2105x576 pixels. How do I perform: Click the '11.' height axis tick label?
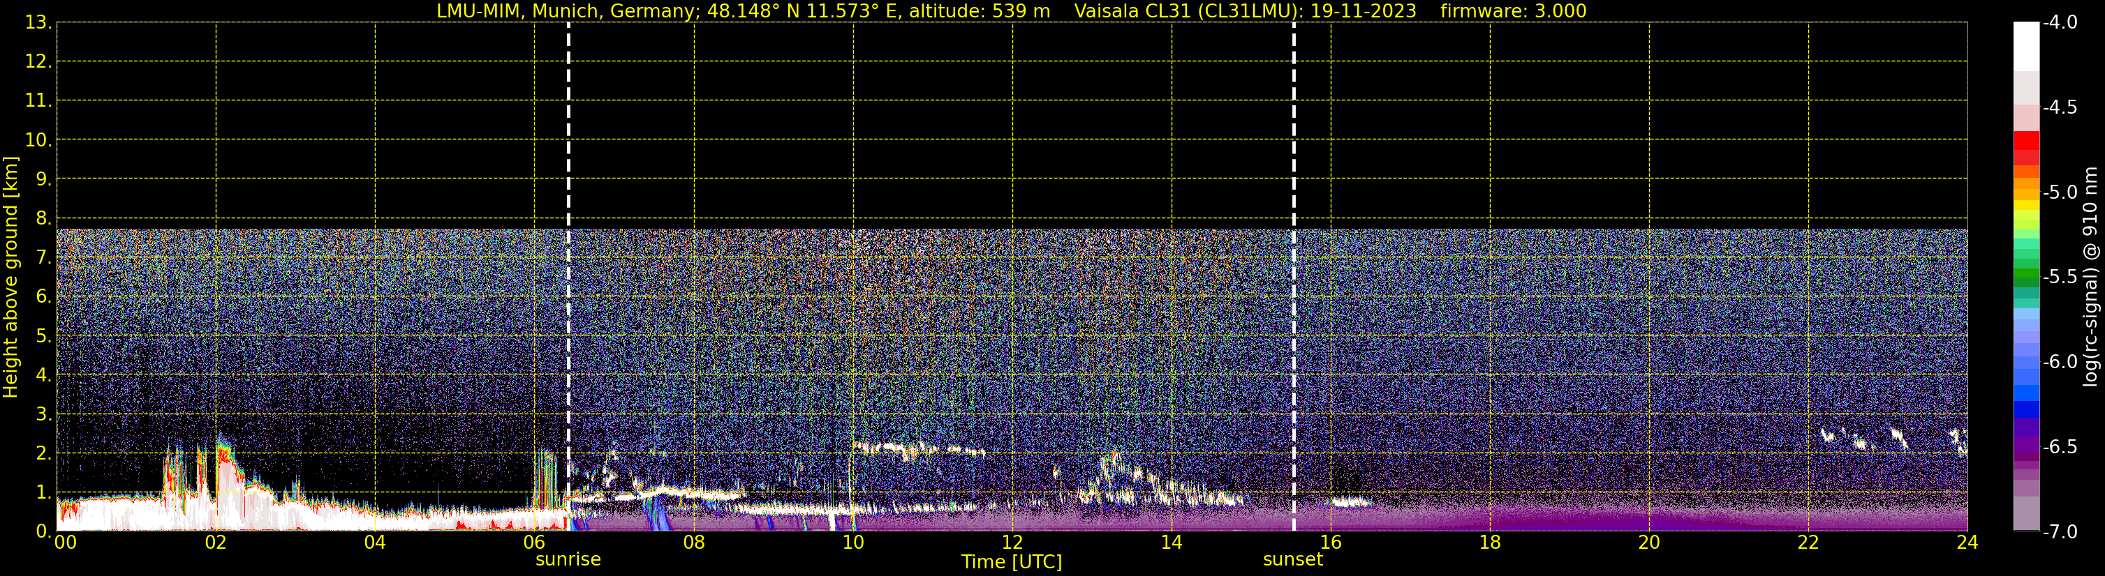point(38,101)
